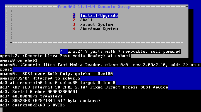Click menu number 2 hotkey
This screenshot has width=201, height=112.
coord(74,20)
